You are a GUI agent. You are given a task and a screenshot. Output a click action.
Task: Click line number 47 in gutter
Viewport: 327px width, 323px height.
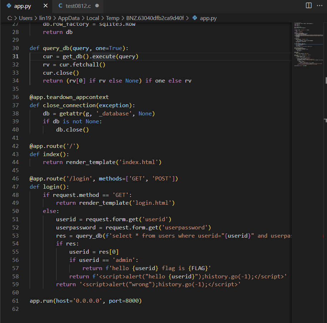pyautogui.click(x=15, y=187)
